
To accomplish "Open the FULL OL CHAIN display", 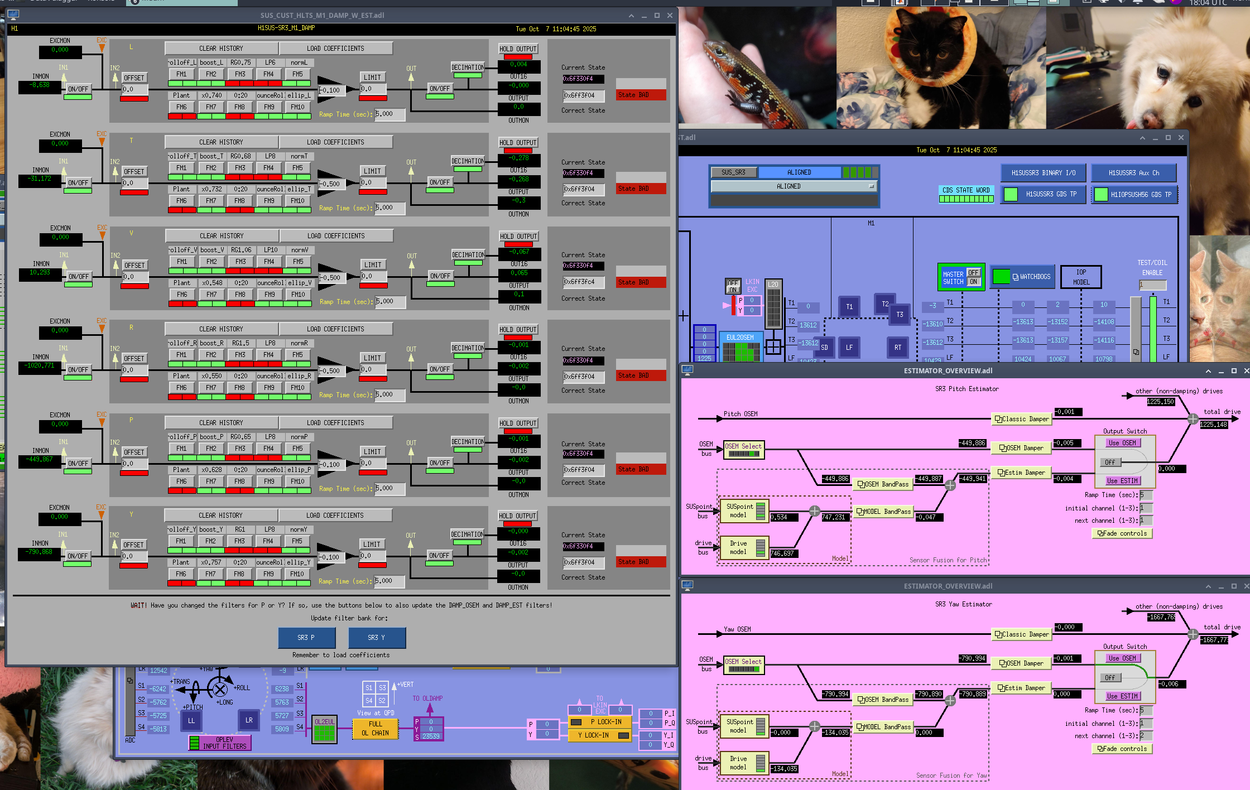I will pyautogui.click(x=375, y=729).
